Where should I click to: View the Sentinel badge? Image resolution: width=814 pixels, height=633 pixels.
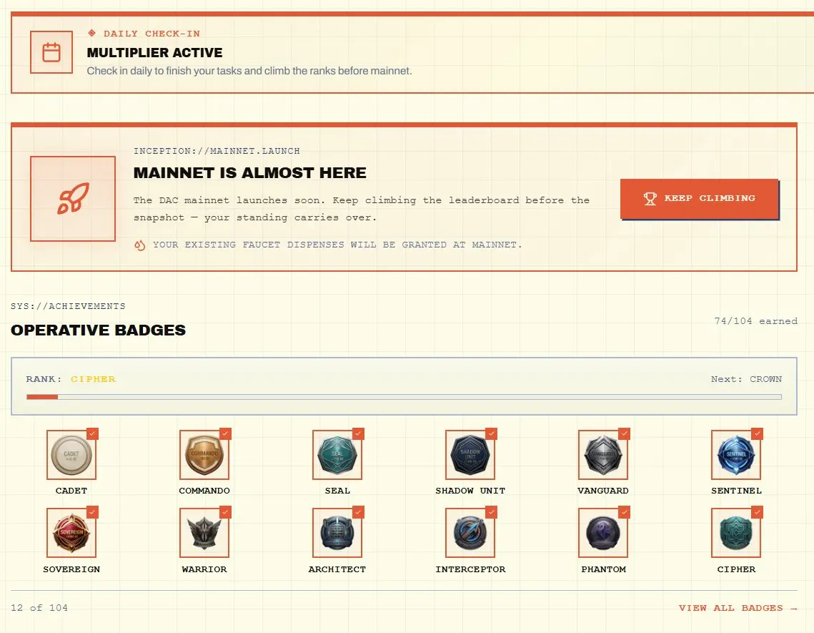click(736, 455)
